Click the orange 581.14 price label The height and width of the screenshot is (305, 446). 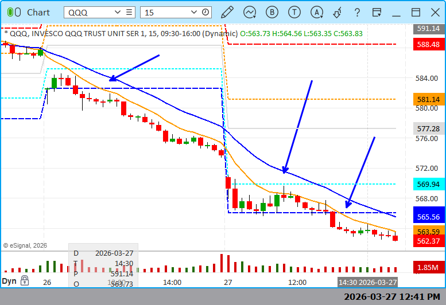coord(428,99)
